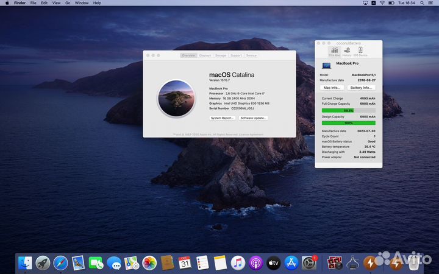Click the Mac Info button in coconutBattery
Image resolution: width=439 pixels, height=274 pixels.
332,88
